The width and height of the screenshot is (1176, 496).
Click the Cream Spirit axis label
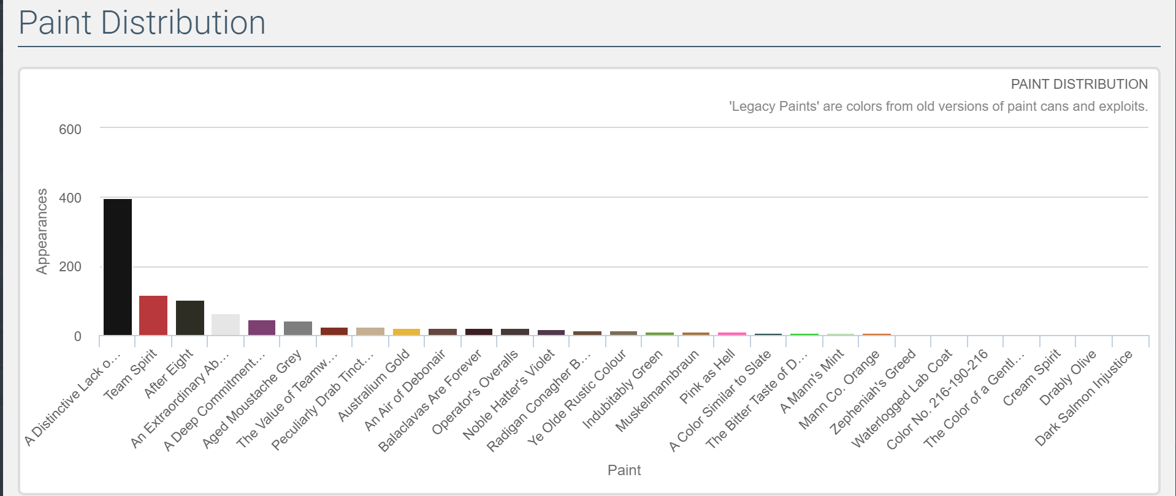click(1032, 378)
